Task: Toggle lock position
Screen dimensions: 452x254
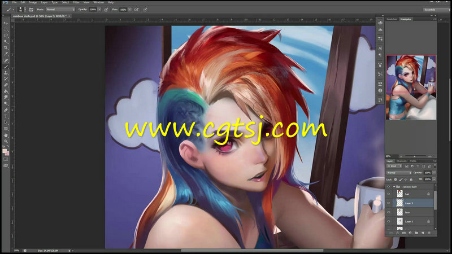Action: click(406, 179)
